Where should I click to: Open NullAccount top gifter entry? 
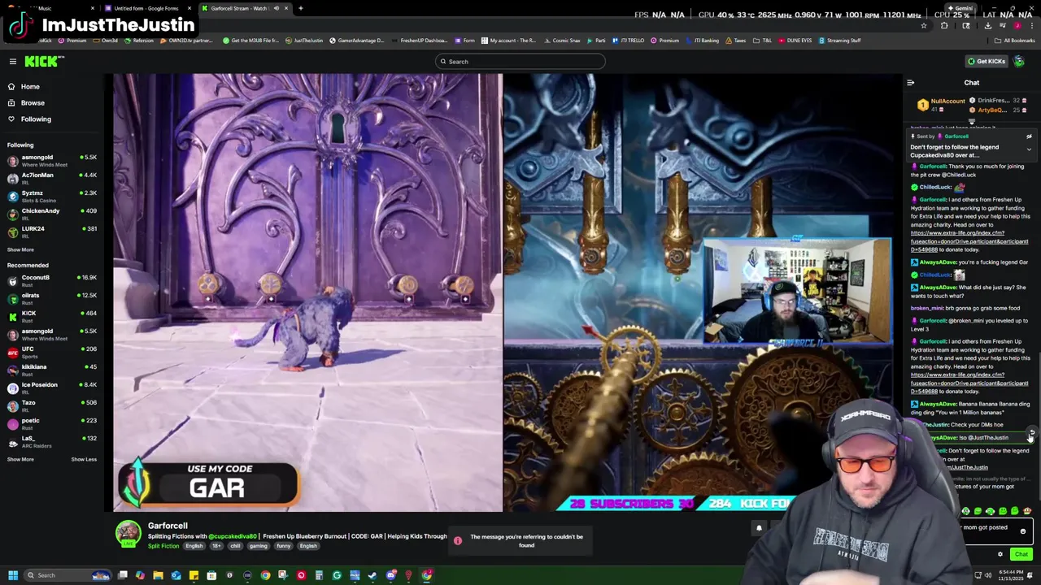tap(941, 105)
